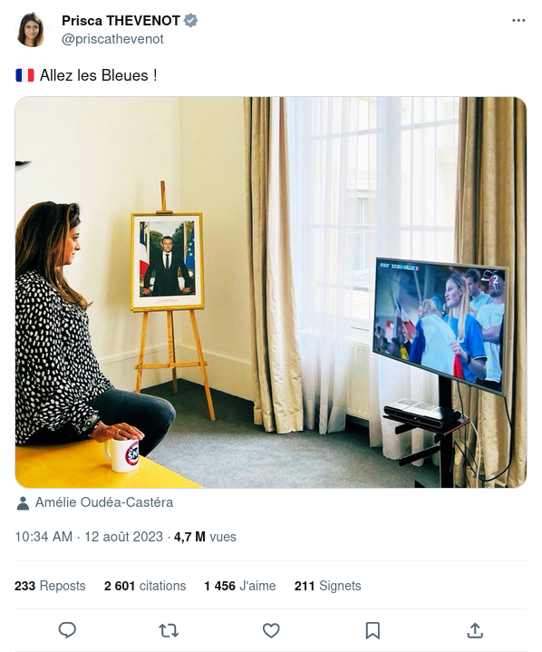View the 1 456 J'aime list

(x=240, y=586)
